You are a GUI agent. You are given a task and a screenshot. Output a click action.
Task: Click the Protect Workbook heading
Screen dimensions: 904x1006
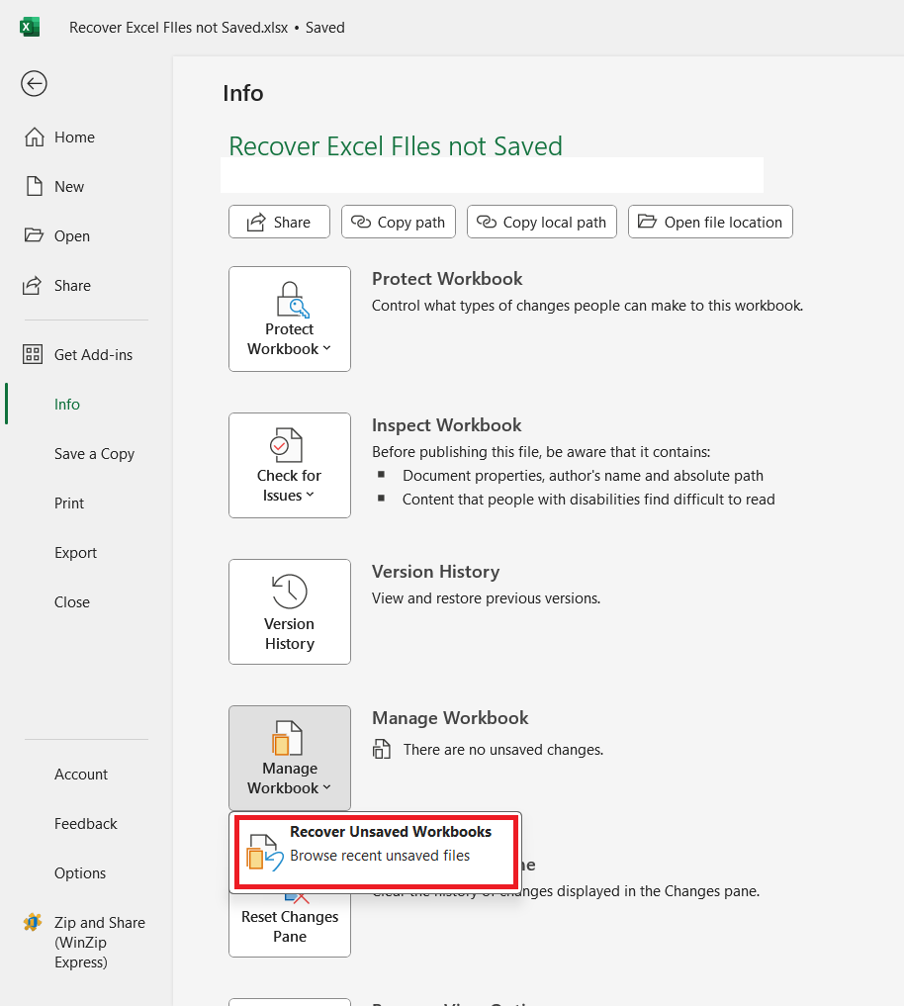pyautogui.click(x=447, y=278)
